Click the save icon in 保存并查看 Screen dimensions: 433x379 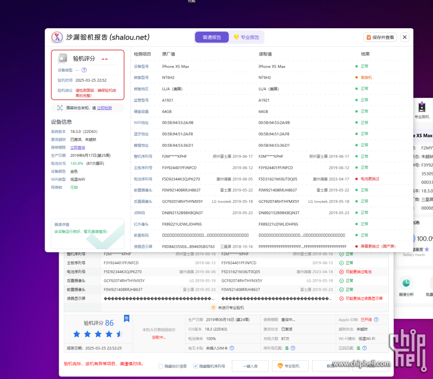point(368,37)
